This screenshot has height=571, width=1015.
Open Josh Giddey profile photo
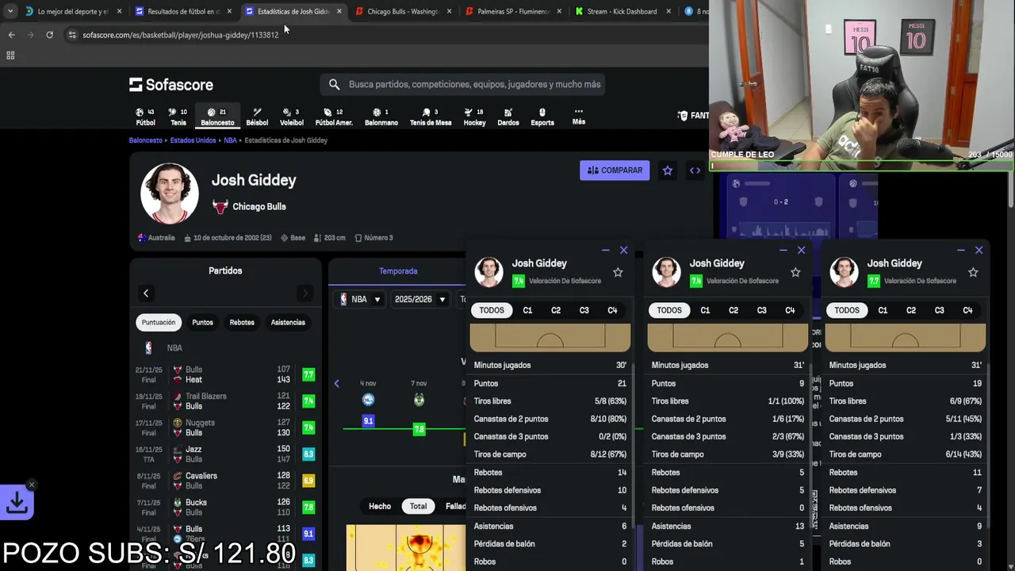pyautogui.click(x=170, y=194)
